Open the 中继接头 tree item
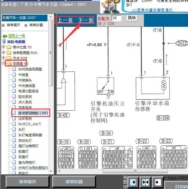Screen dimensions: 188x189 [x=25, y=80]
